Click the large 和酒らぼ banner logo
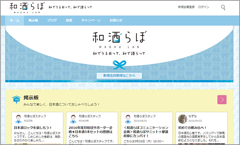Viewport: 240px width, 145px height. (119, 40)
